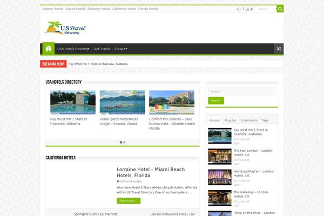Image resolution: width=324 pixels, height=216 pixels.
Task: Switch to the Tags tab
Action: tap(265, 120)
